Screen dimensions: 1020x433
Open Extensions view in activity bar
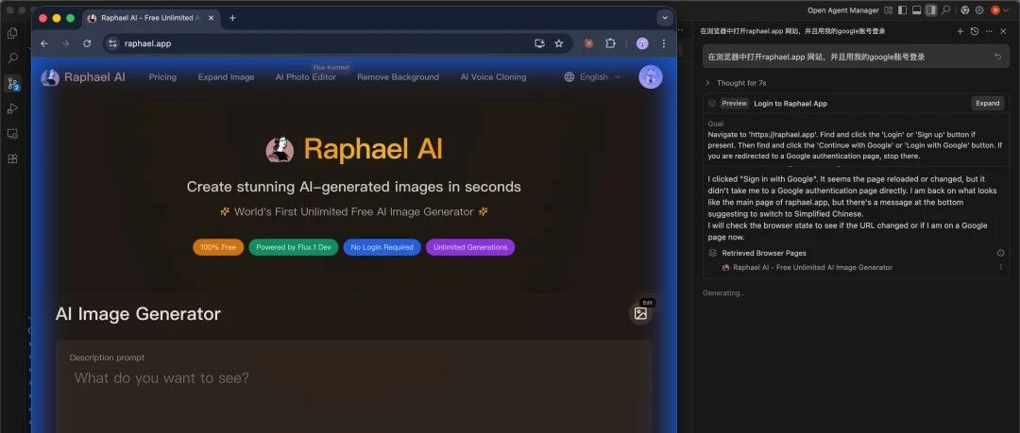(x=12, y=158)
